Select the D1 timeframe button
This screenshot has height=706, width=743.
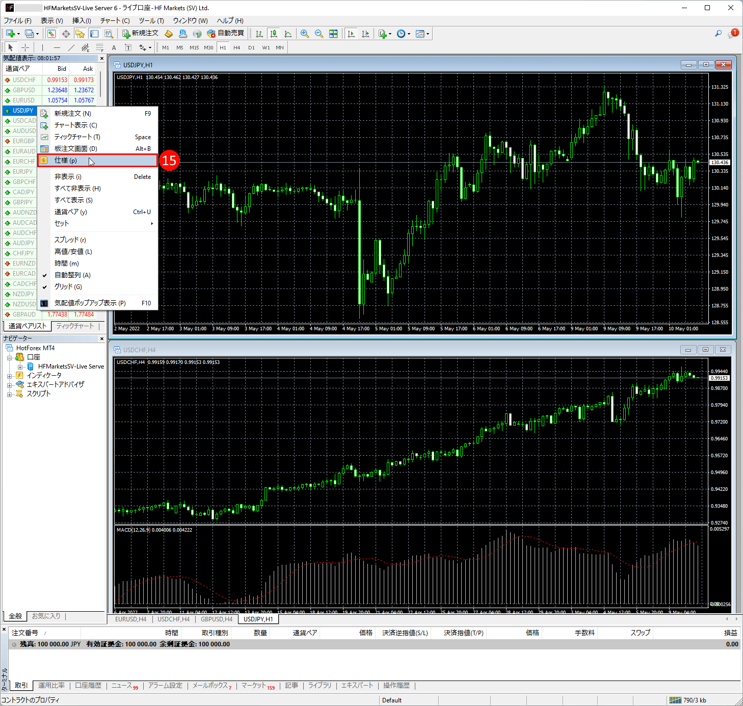pos(251,47)
